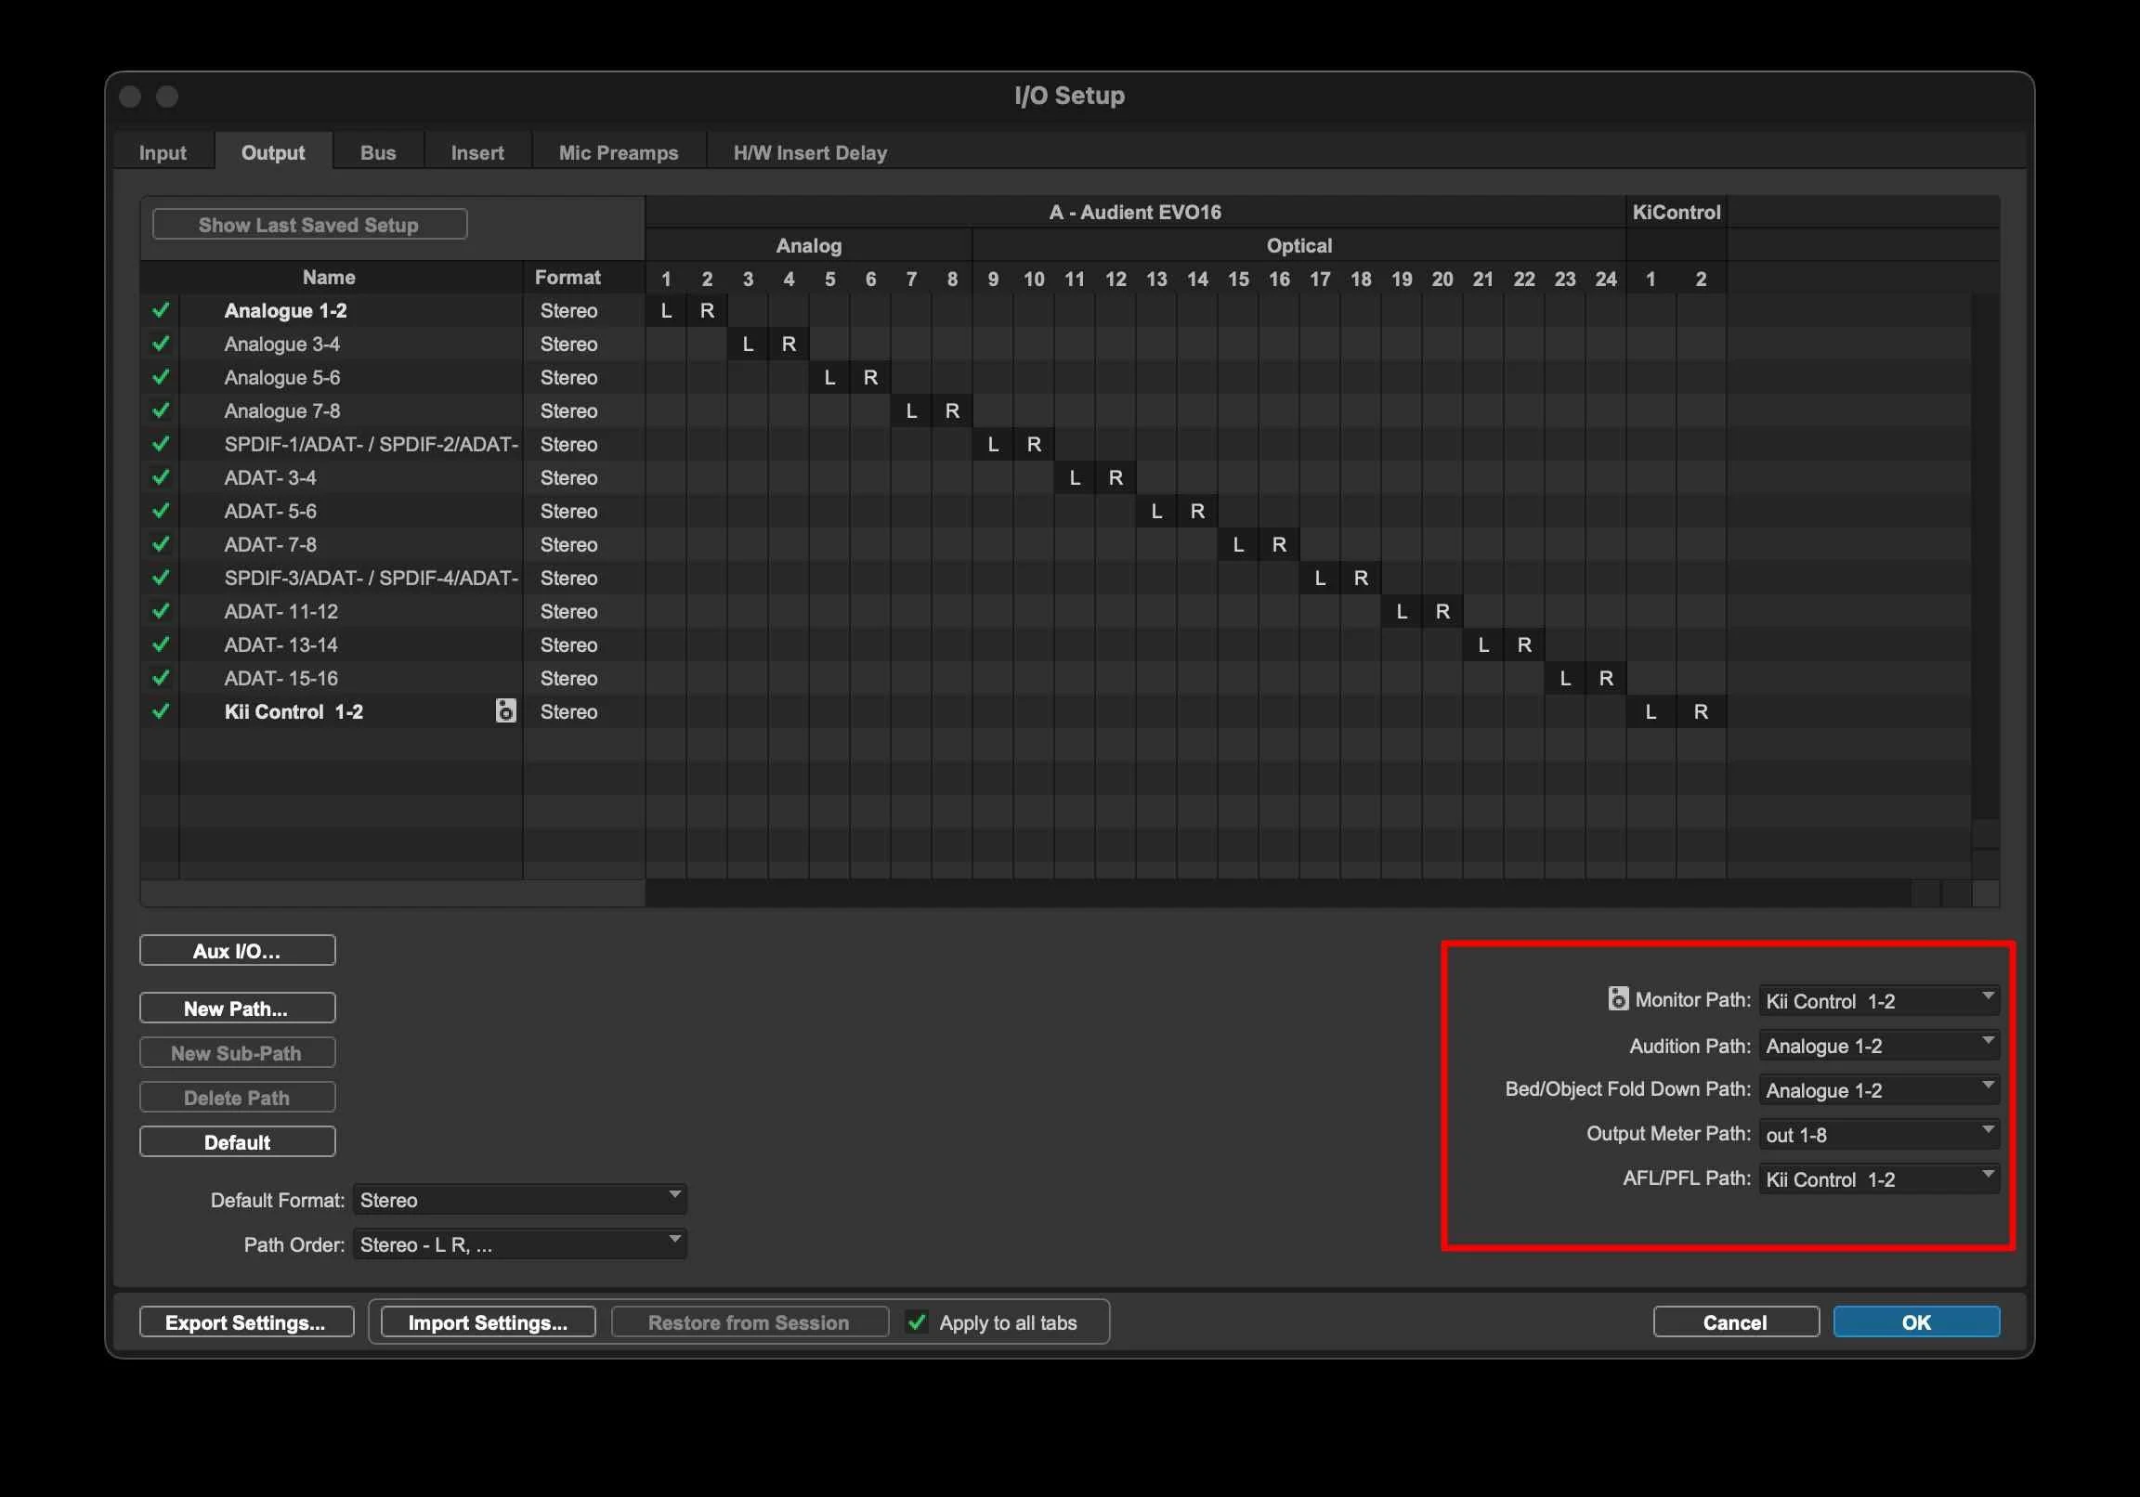Confirm settings with the OK button
The width and height of the screenshot is (2140, 1497).
(1916, 1321)
